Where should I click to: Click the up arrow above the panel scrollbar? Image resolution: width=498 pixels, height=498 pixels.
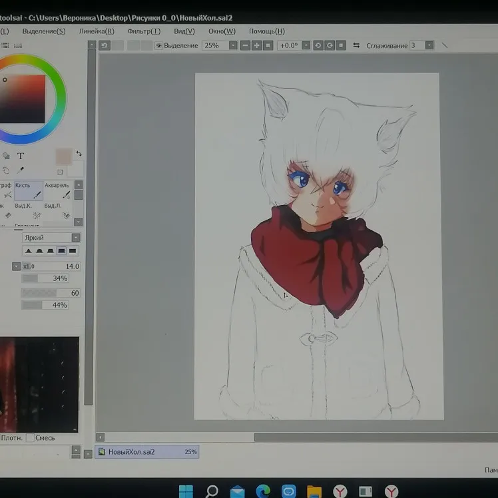pos(91,45)
